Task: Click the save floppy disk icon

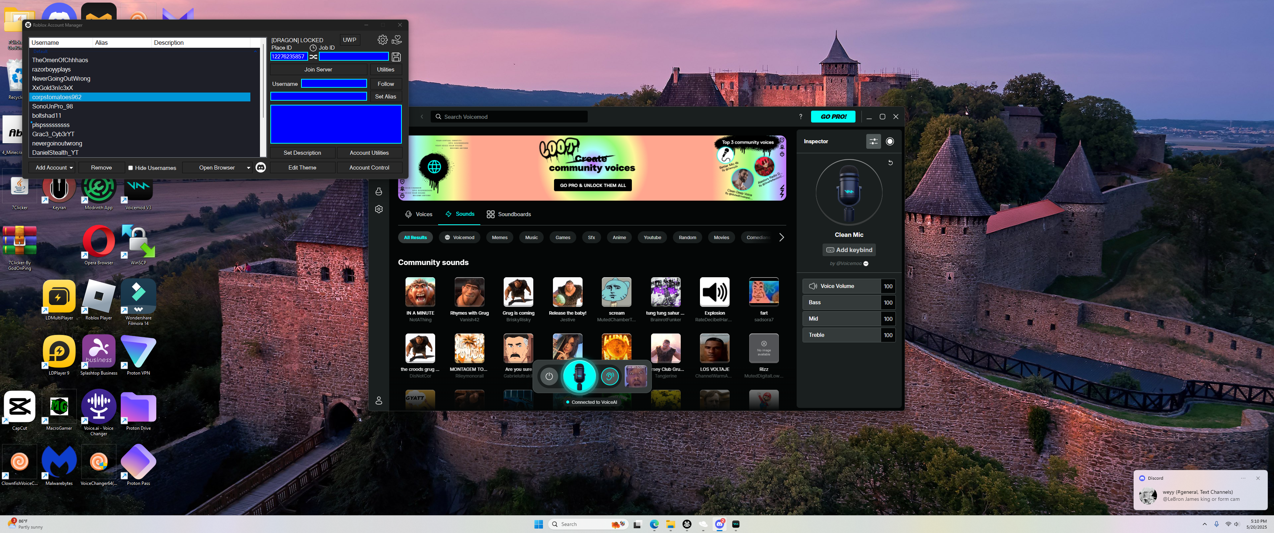Action: (396, 57)
